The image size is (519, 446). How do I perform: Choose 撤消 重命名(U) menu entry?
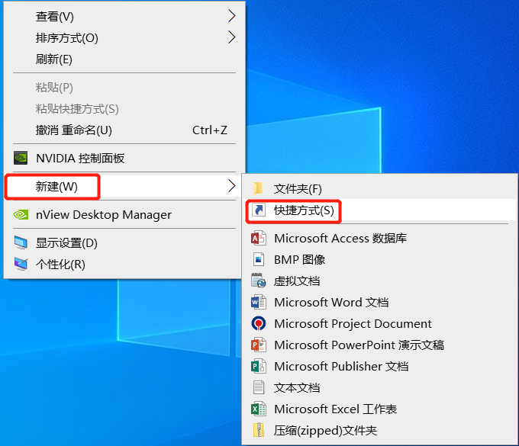tap(74, 130)
